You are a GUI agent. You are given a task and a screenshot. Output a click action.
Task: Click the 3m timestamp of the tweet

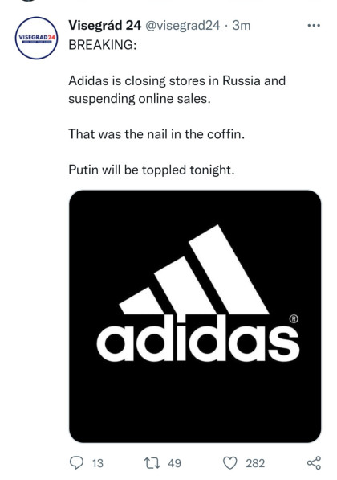(242, 26)
